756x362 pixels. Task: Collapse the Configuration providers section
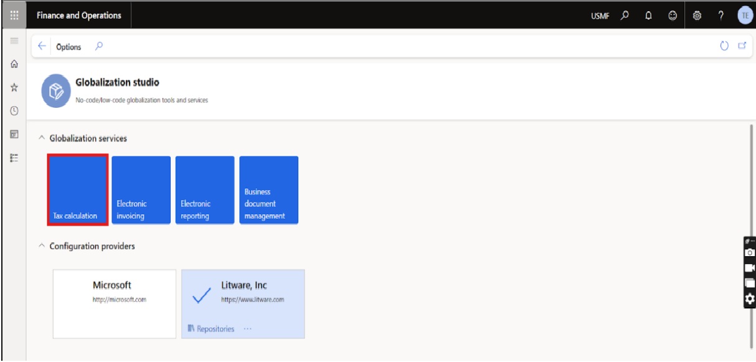tap(42, 246)
